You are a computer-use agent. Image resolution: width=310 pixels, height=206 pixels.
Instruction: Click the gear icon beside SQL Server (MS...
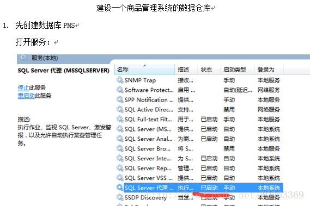[120, 129]
